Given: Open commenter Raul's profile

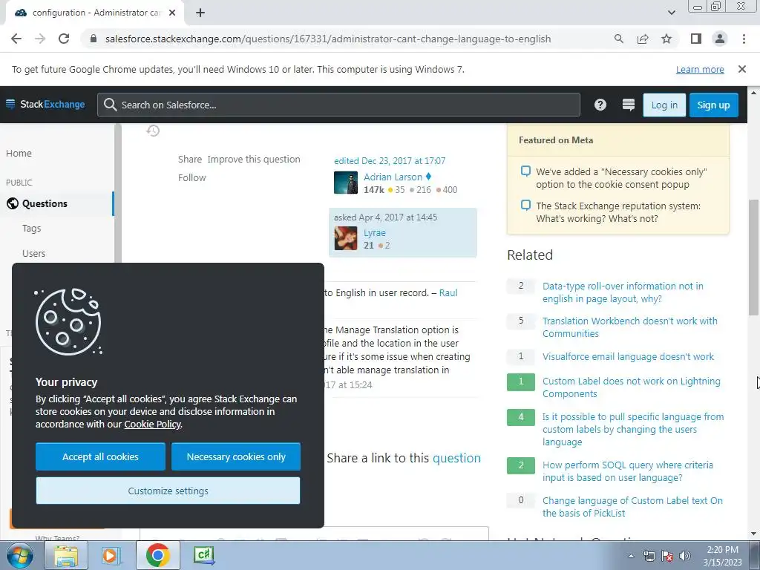Looking at the screenshot, I should tap(448, 292).
